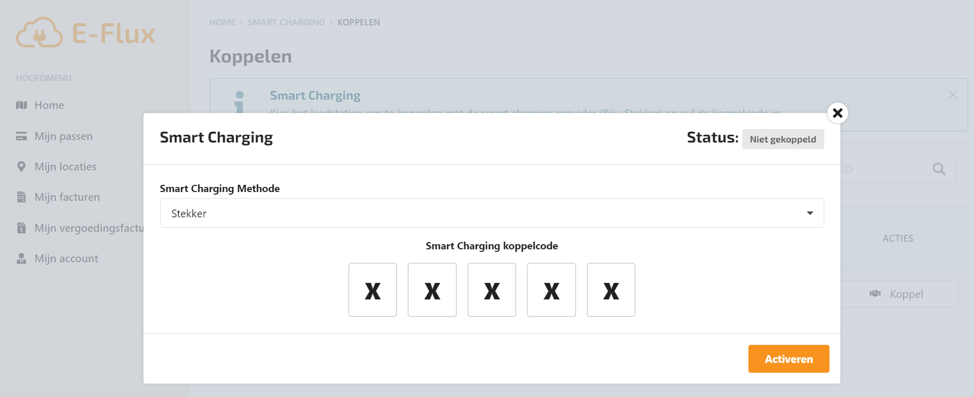Viewport: 974px width, 397px height.
Task: Click the card icon beside Mijn passen
Action: [x=21, y=136]
